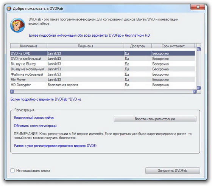Click the list's scroll up arrow
This screenshot has width=212, height=186.
(x=199, y=49)
